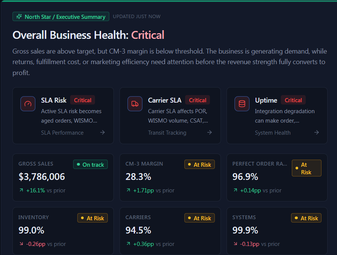Select the Carrier SLA card title
Screen dimensions: 337x255
[165, 100]
